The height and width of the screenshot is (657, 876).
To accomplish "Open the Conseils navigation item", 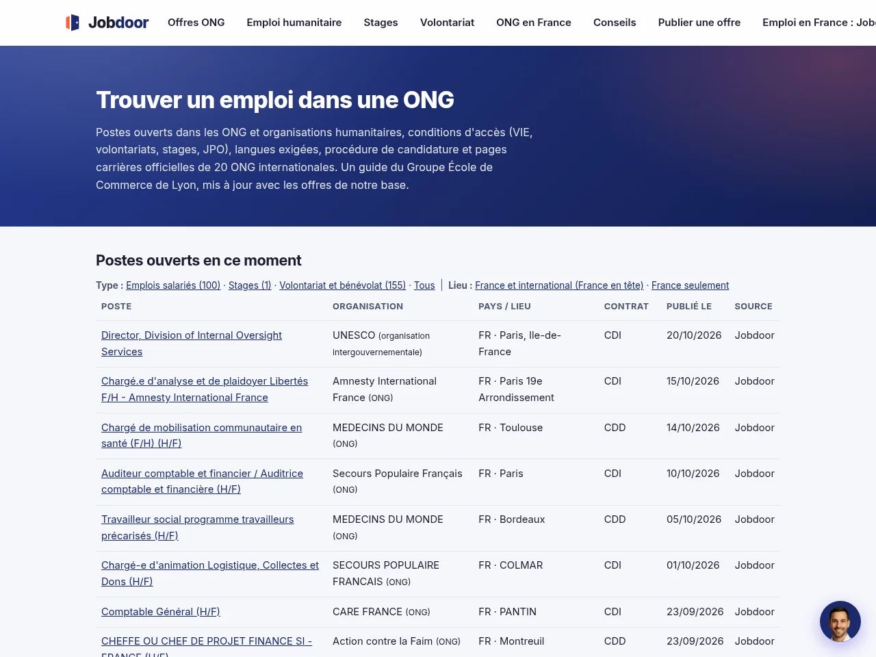I will [x=615, y=23].
